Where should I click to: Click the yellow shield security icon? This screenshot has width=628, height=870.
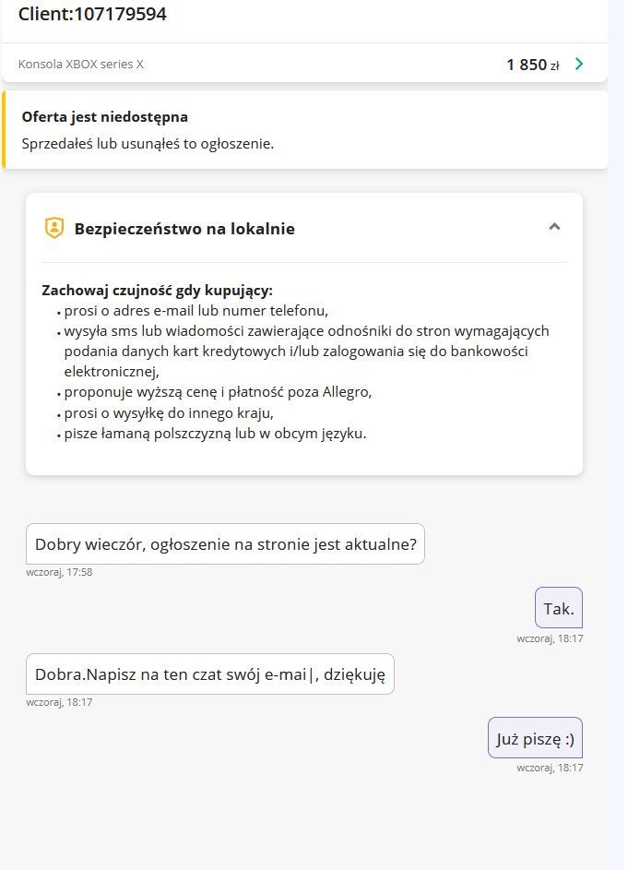tap(54, 228)
